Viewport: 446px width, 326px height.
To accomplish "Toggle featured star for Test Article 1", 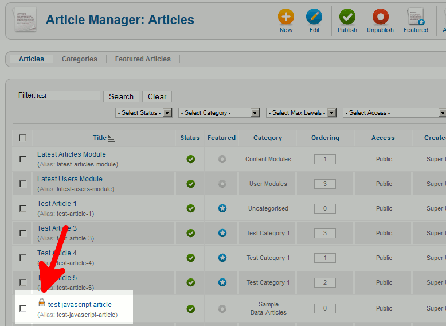I will (x=222, y=208).
